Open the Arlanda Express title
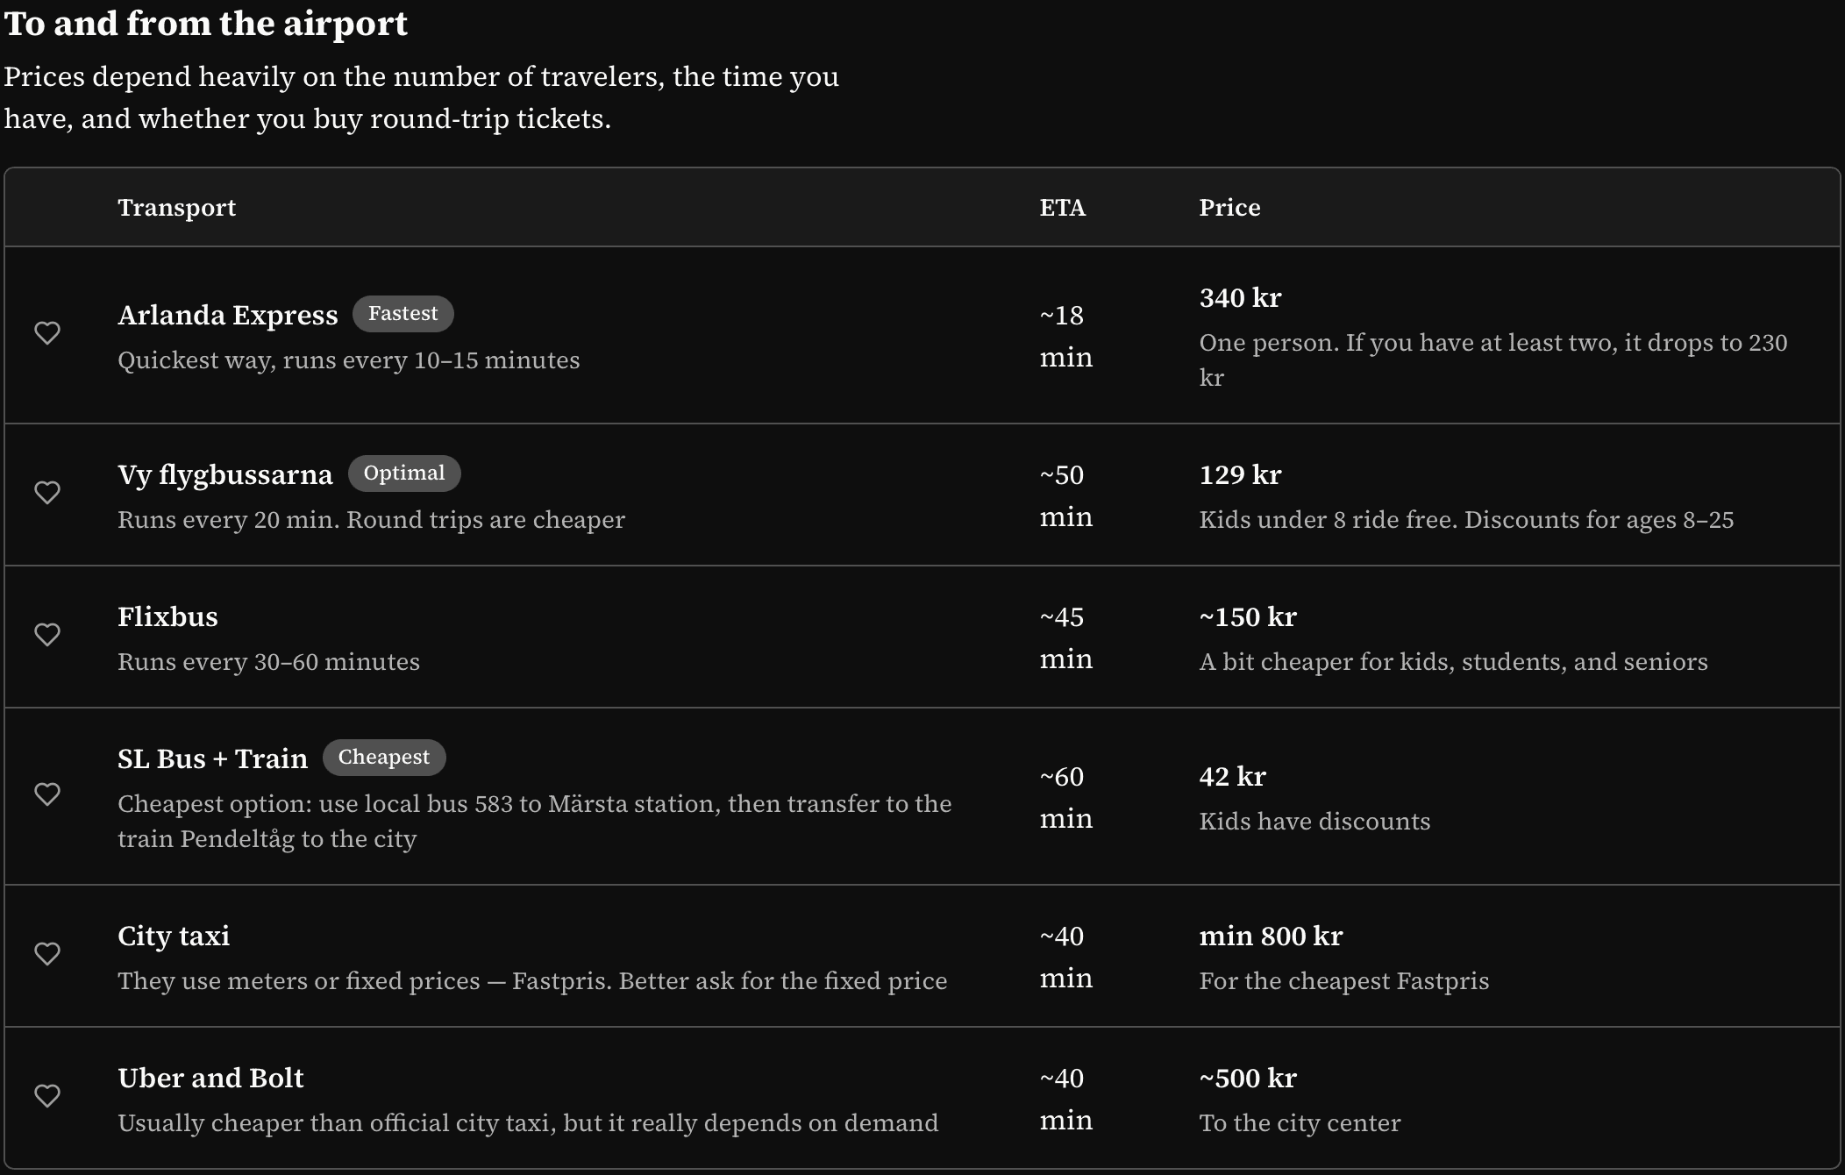1845x1175 pixels. click(x=227, y=316)
